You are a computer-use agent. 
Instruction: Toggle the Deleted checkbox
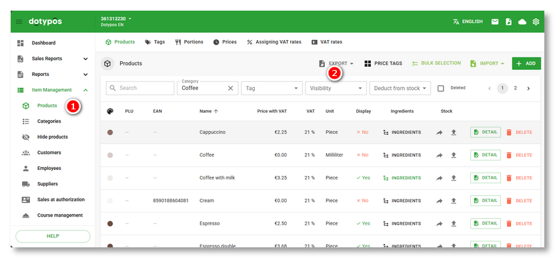441,89
